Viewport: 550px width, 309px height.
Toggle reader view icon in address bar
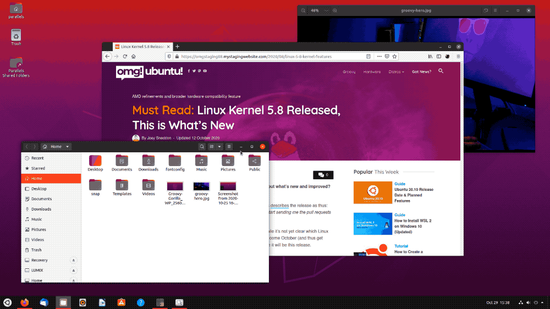coord(369,57)
